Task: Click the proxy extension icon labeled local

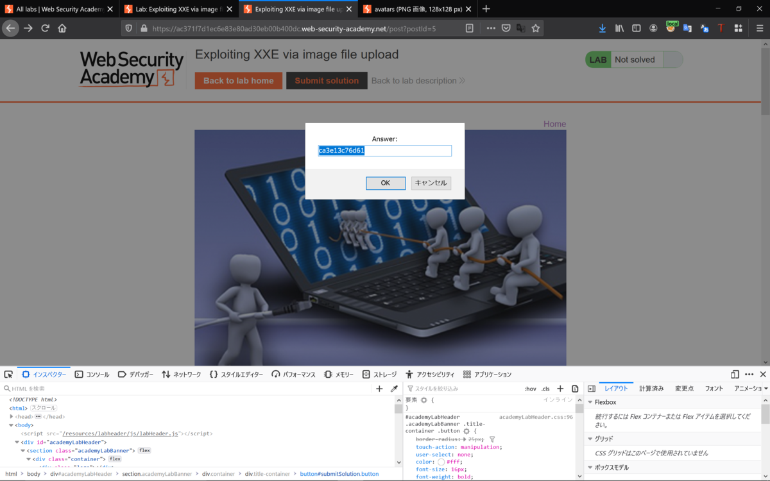Action: (671, 27)
